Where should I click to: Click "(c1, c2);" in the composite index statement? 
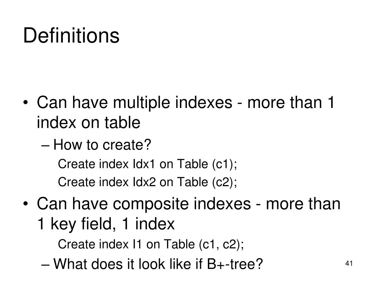[221, 245]
